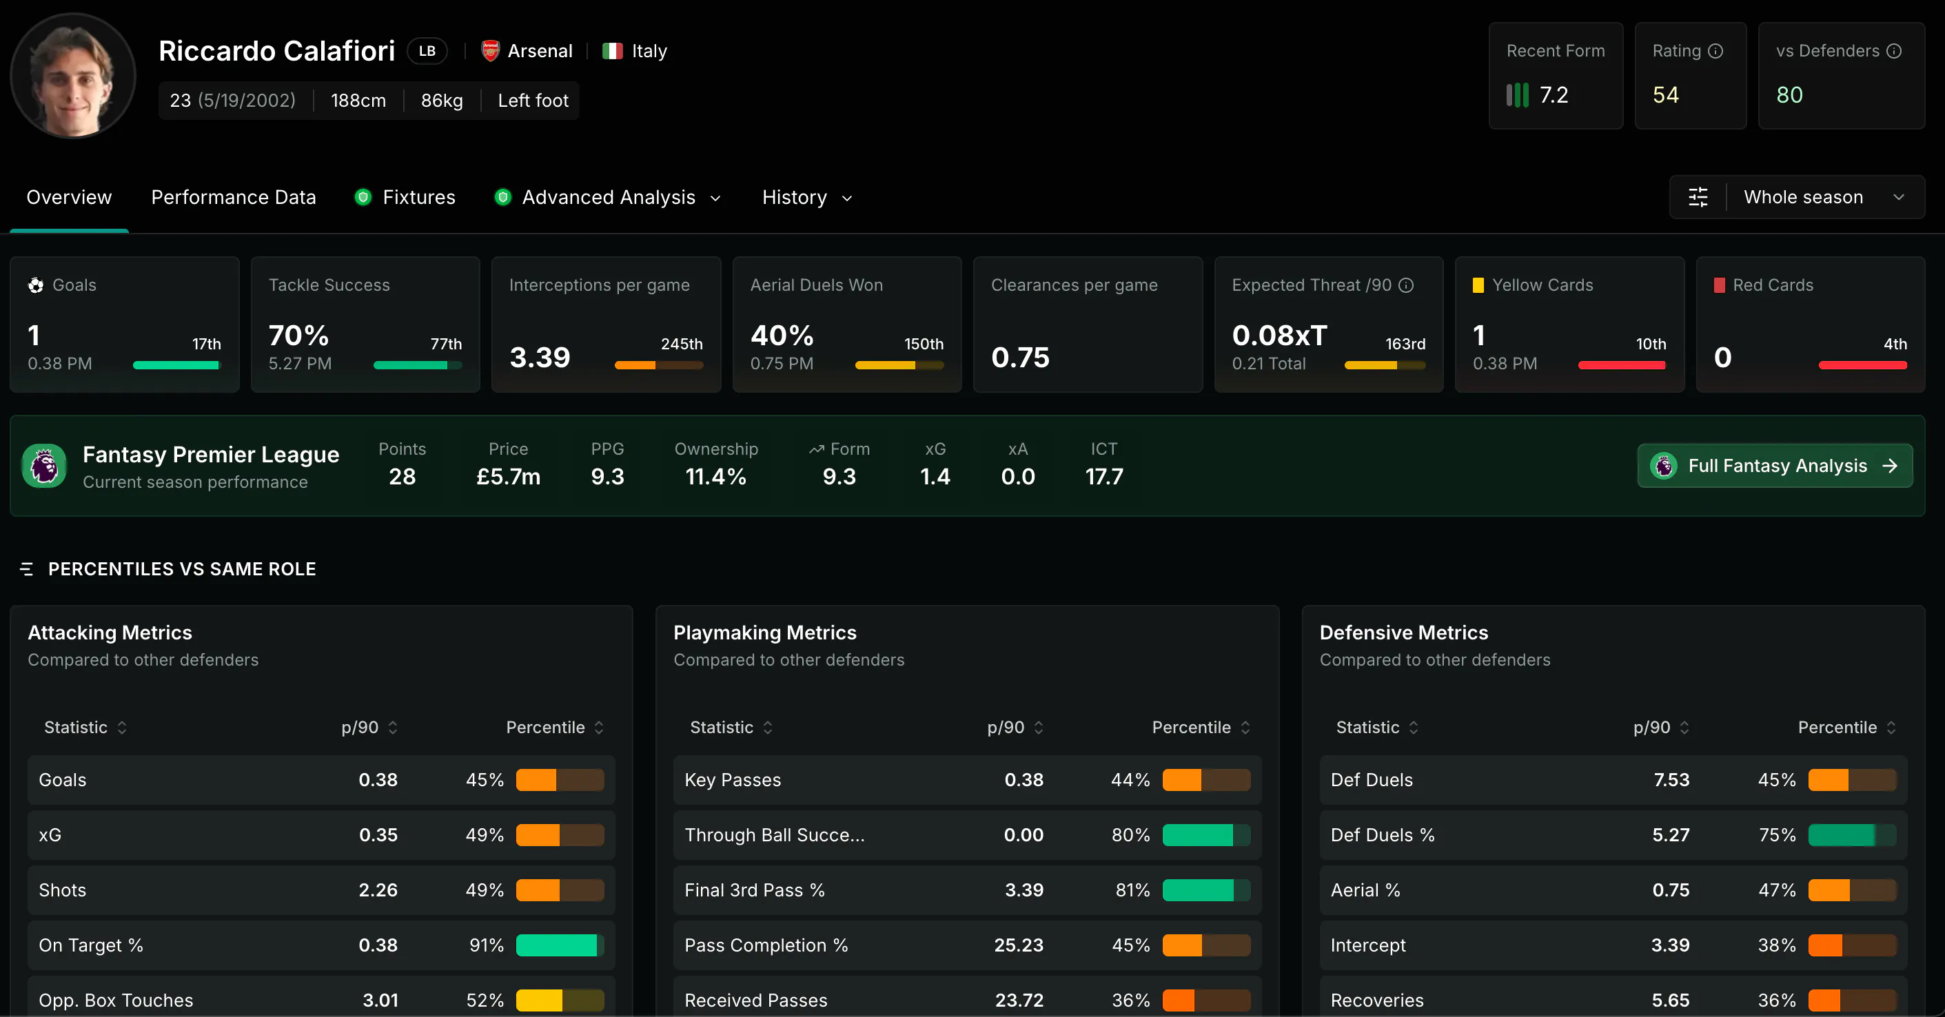Click the Interceptions per game card
Image resolution: width=1945 pixels, height=1017 pixels.
607,324
